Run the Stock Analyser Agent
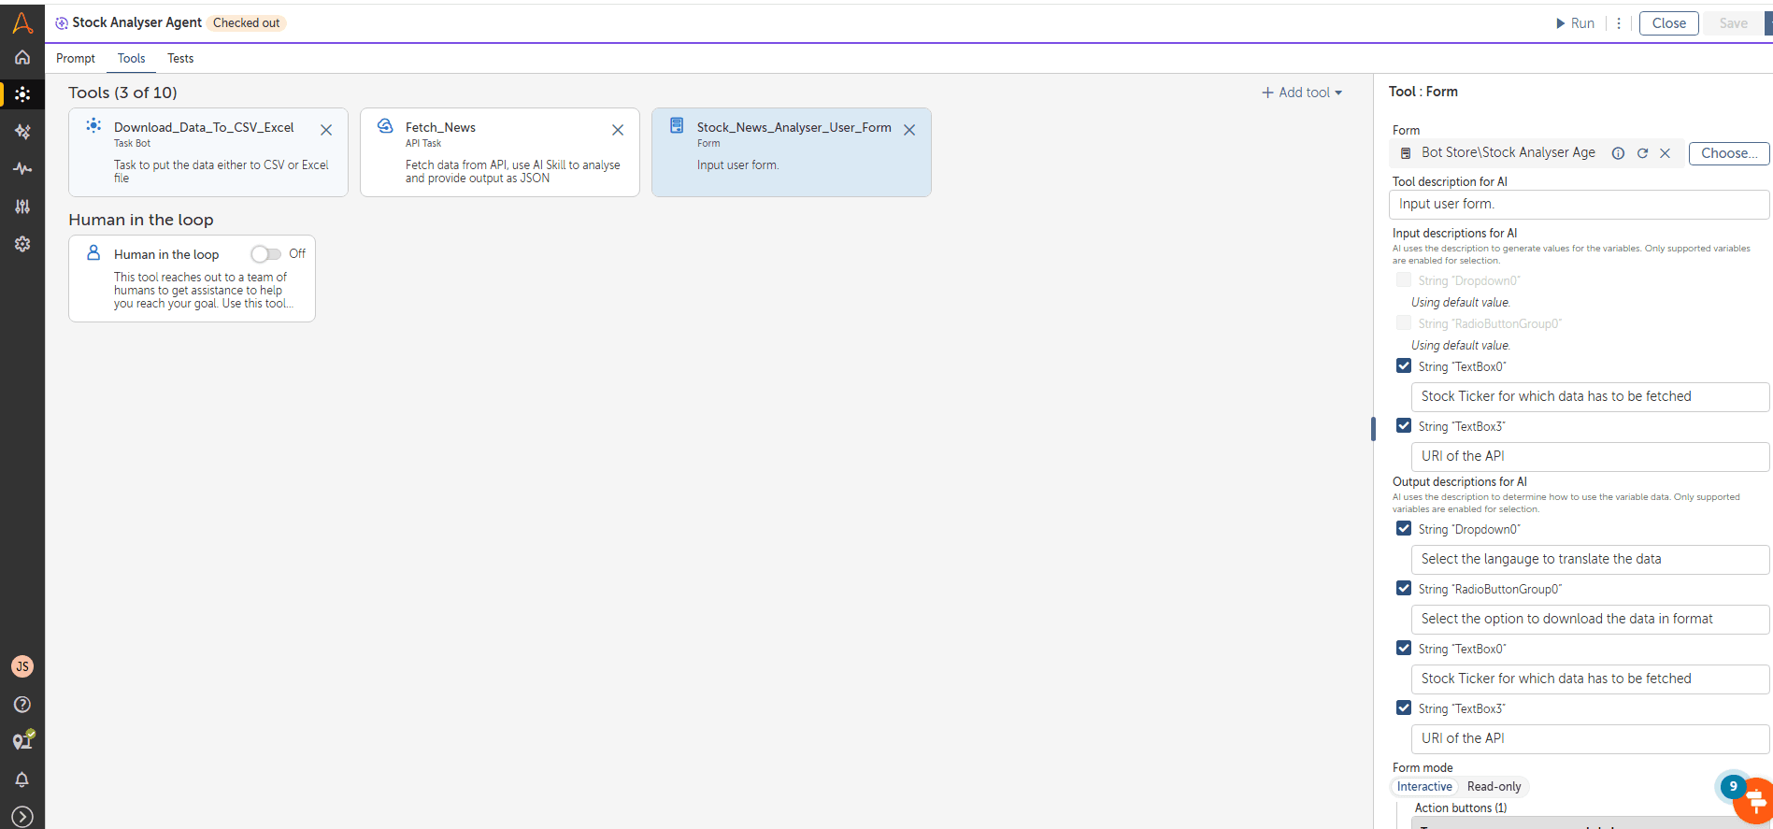Viewport: 1773px width, 829px height. [1575, 23]
